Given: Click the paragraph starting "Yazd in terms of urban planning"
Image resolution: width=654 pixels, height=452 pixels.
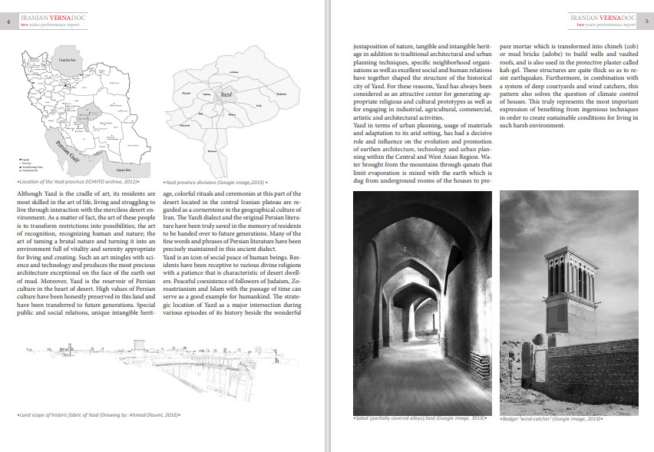Looking at the screenshot, I should [x=422, y=153].
